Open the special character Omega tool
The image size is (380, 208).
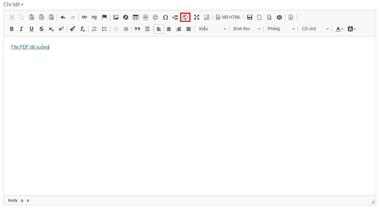coord(165,17)
